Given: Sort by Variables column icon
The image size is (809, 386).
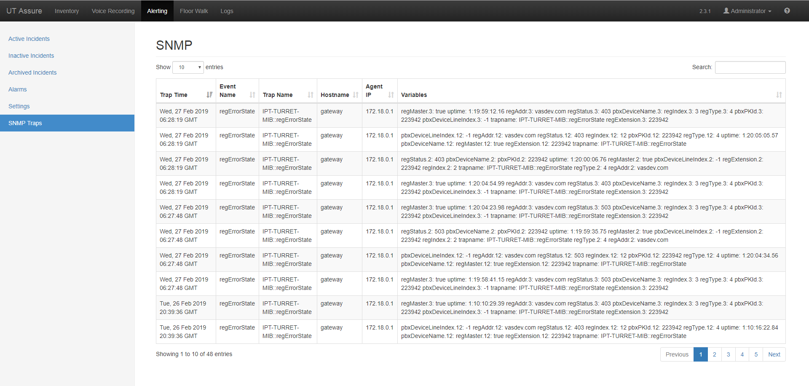Looking at the screenshot, I should 779,95.
